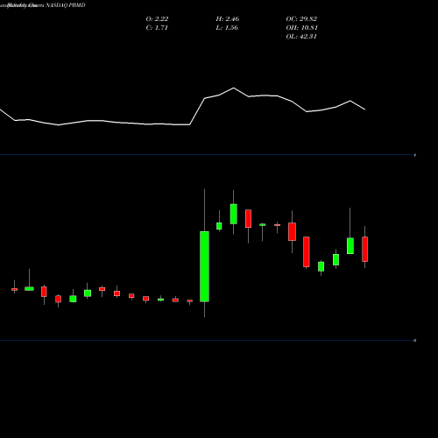
Task: Click the tallest green candlestick body
Action: [204, 266]
